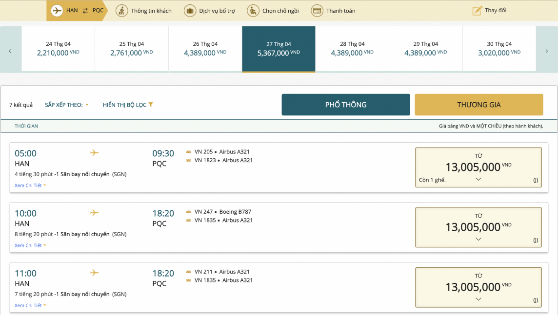Go to previous dates with left arrow

10,51
